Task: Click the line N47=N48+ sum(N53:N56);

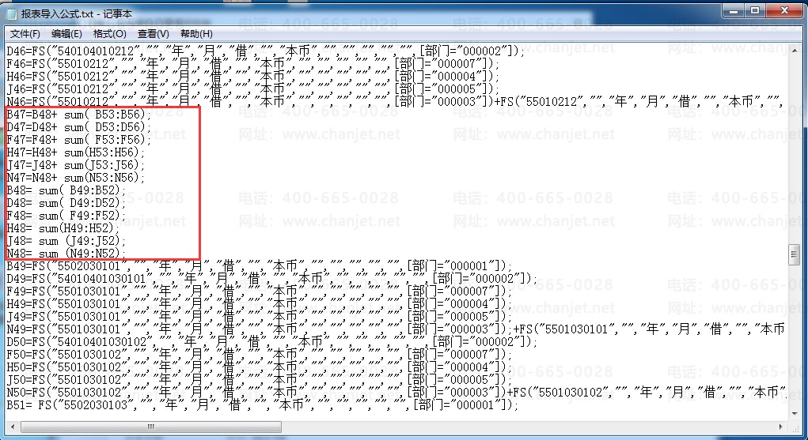Action: click(x=76, y=178)
